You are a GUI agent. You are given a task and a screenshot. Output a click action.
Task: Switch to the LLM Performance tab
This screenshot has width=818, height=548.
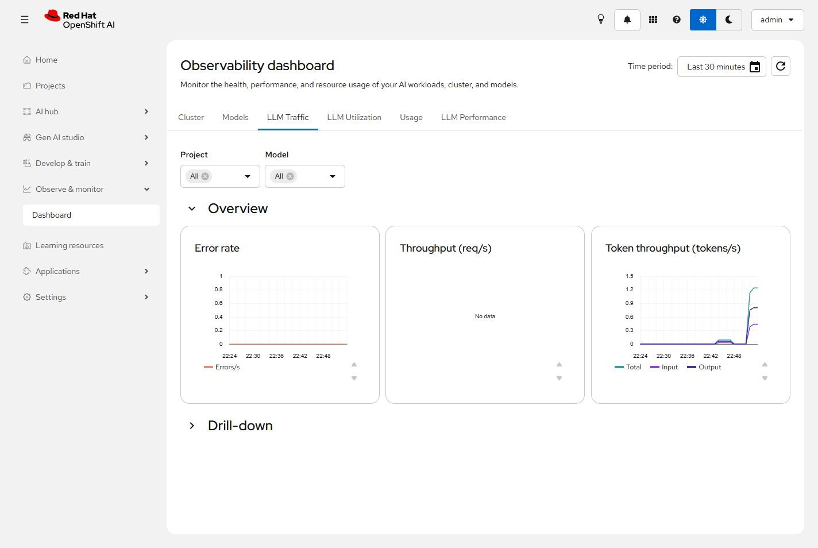473,117
